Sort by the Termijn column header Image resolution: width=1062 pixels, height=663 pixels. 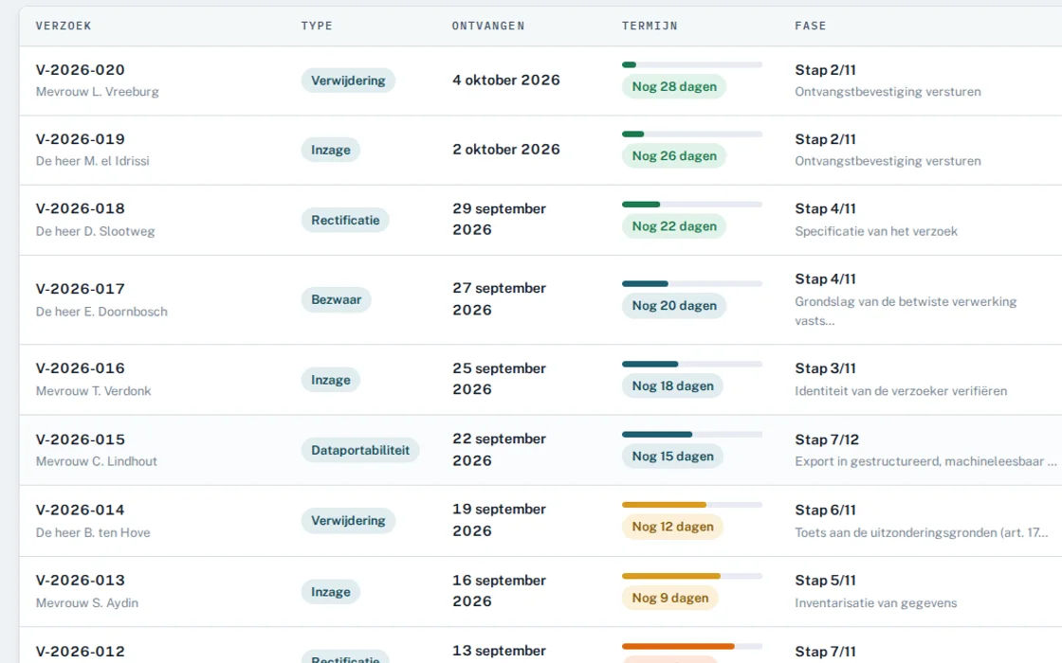(x=650, y=26)
